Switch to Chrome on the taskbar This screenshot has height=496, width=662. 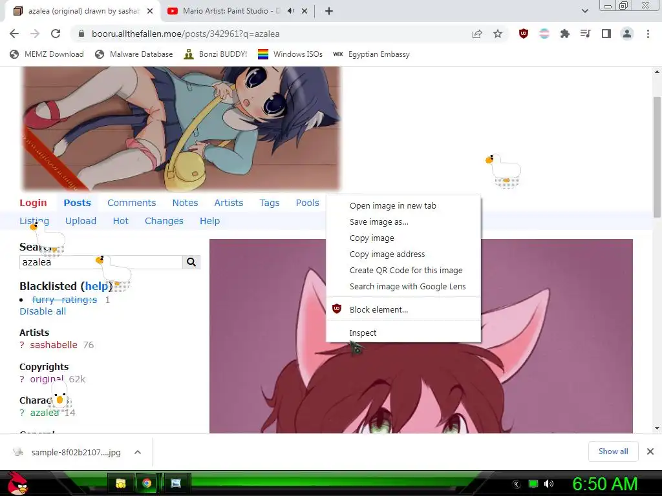pyautogui.click(x=147, y=483)
